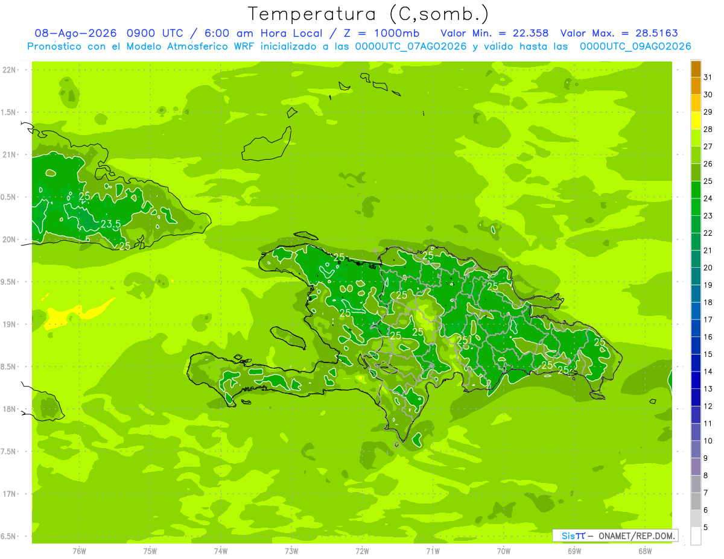This screenshot has height=559, width=724.
Task: Click the "20N" latitude axis label
Action: click(8, 239)
